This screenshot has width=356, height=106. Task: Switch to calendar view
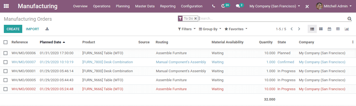point(329,29)
